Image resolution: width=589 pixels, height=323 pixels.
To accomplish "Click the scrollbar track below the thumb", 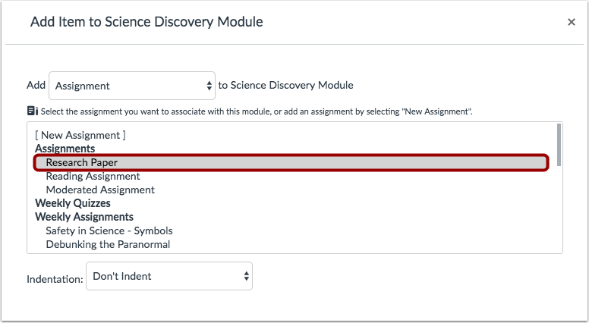I will pos(559,209).
